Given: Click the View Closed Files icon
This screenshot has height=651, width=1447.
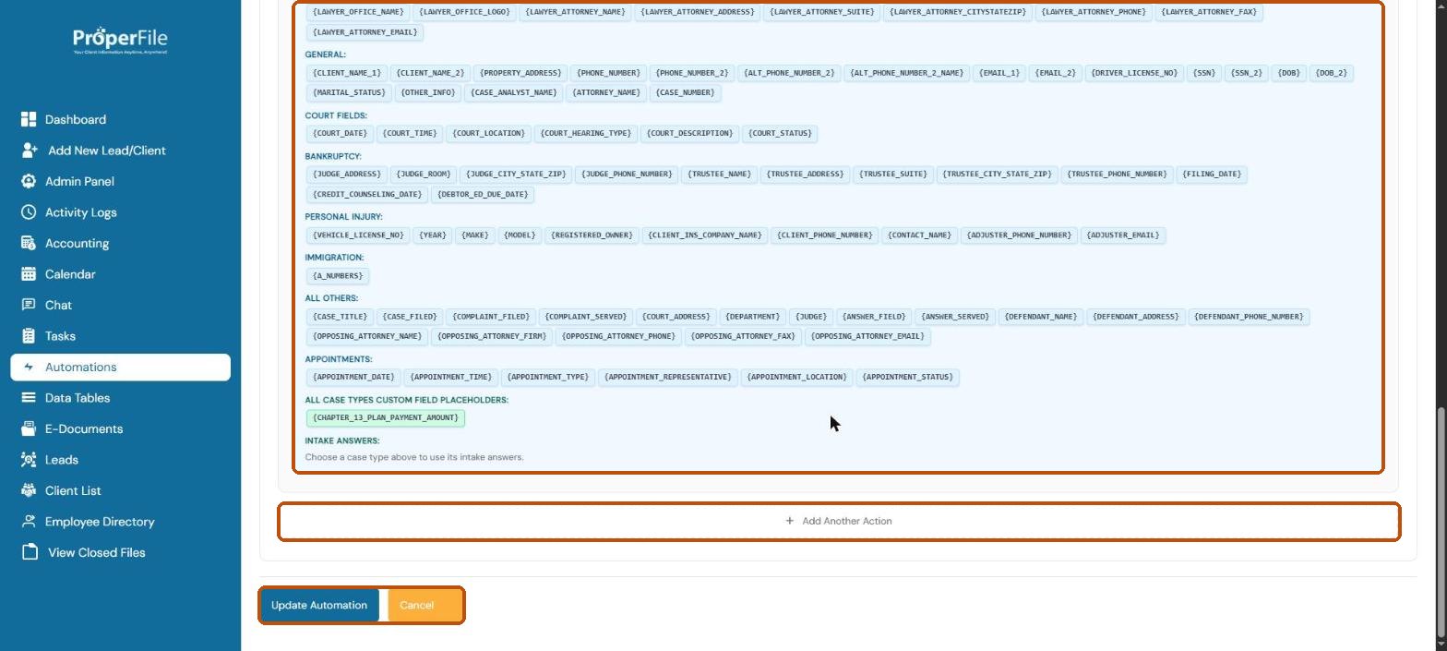Looking at the screenshot, I should coord(30,552).
